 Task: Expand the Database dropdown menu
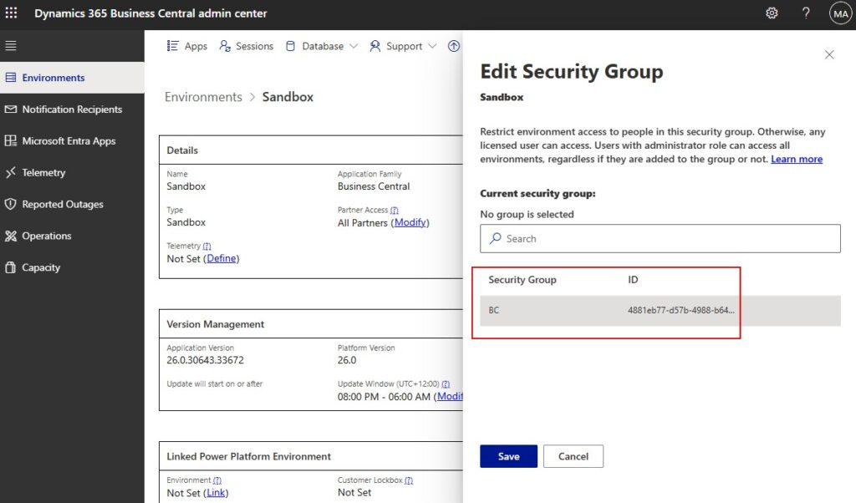(x=322, y=46)
